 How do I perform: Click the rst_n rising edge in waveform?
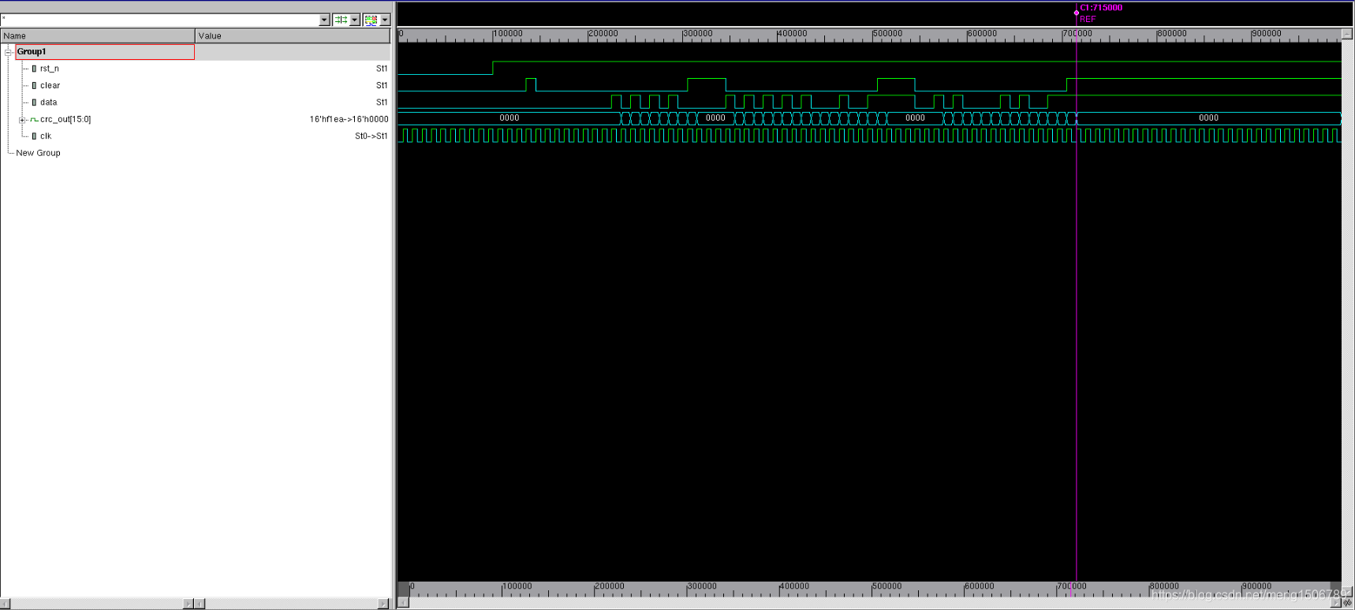pos(493,69)
